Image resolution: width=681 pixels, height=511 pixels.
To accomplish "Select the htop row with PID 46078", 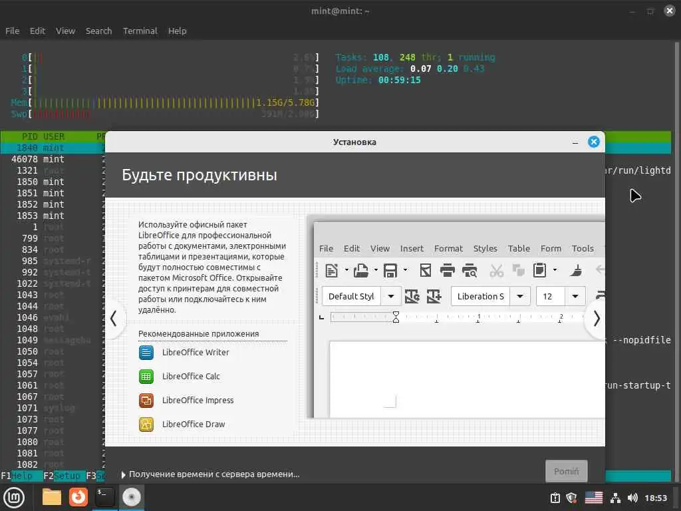I will coord(53,159).
